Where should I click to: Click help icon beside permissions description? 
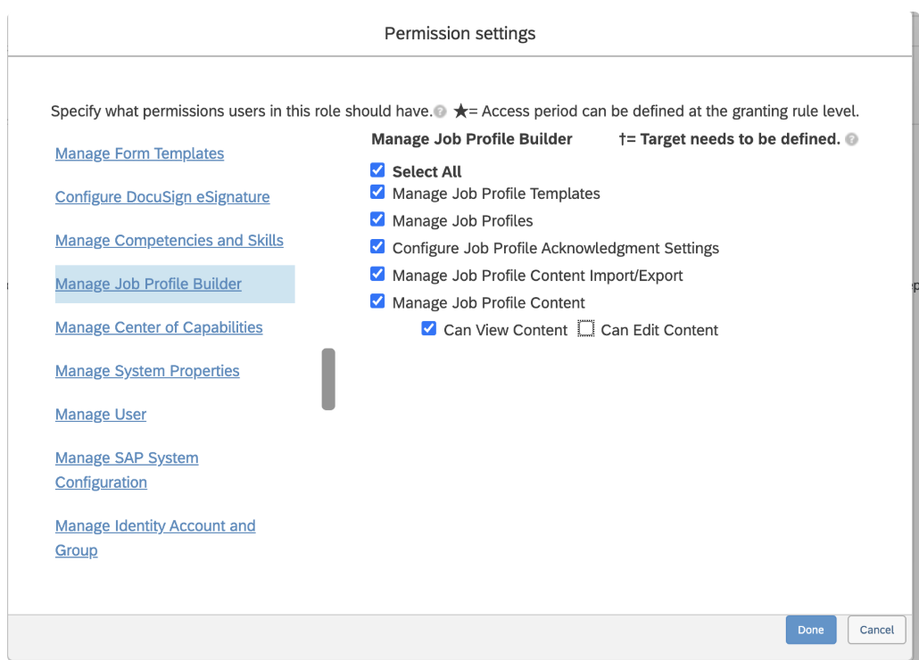(440, 112)
